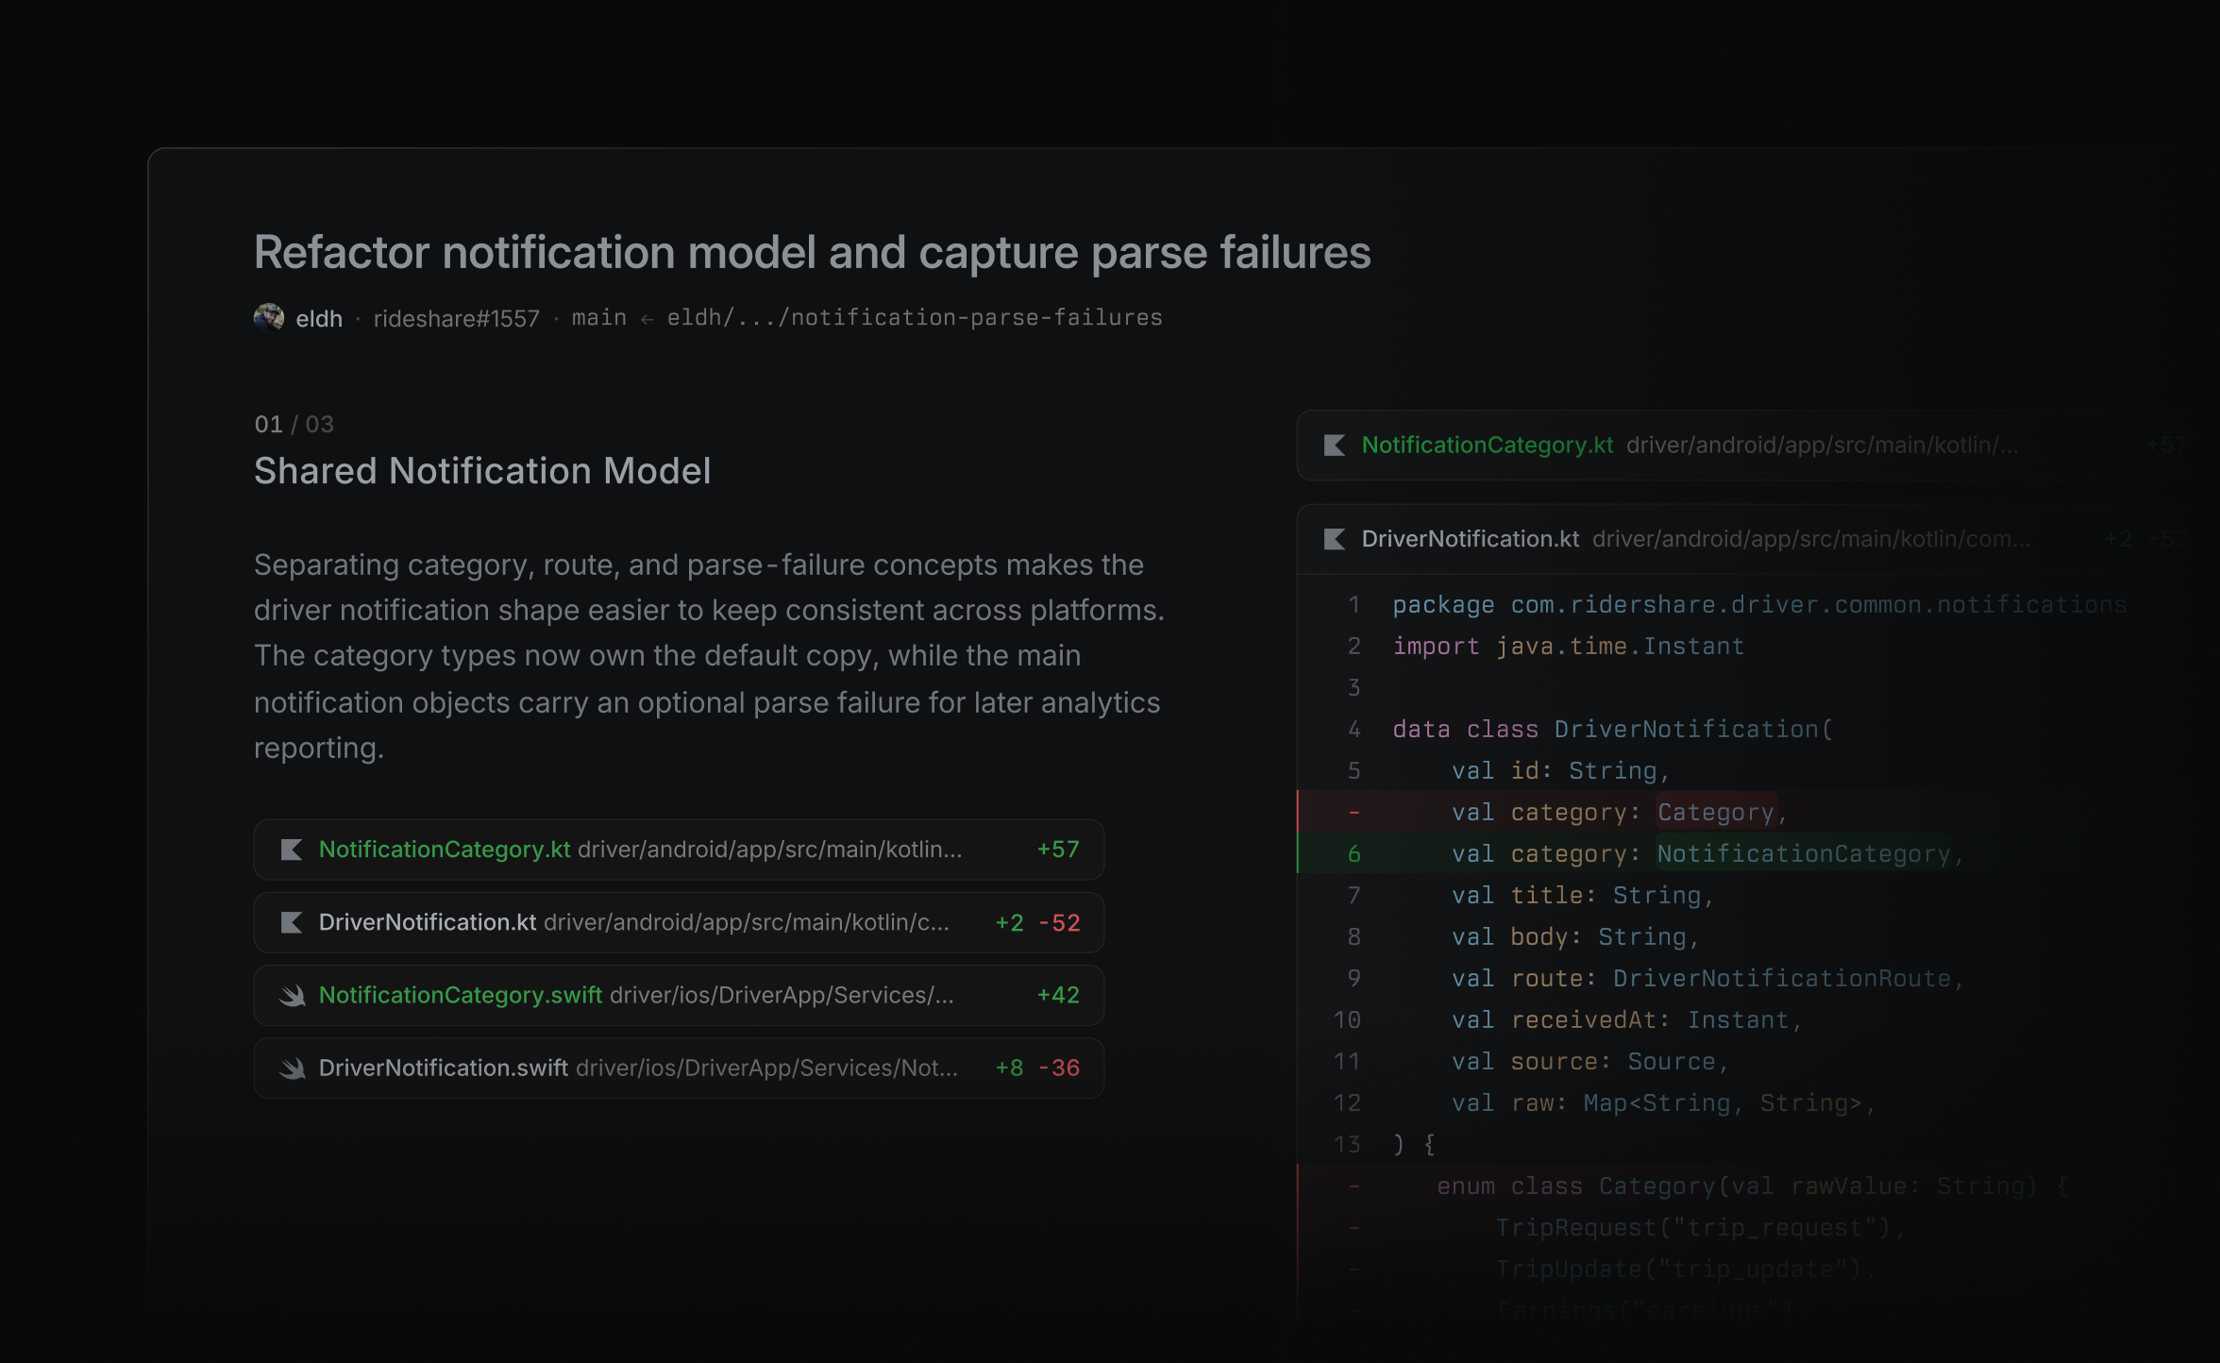
Task: Open the rideshare#1557 pull request reference
Action: pos(456,319)
